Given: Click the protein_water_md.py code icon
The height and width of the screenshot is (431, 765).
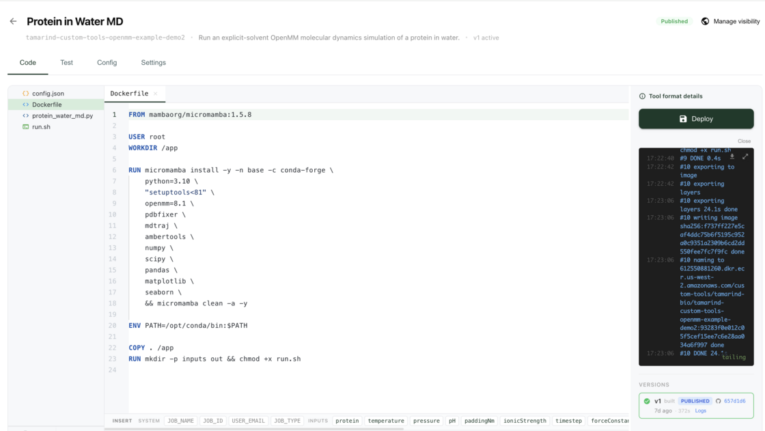Looking at the screenshot, I should (x=26, y=115).
